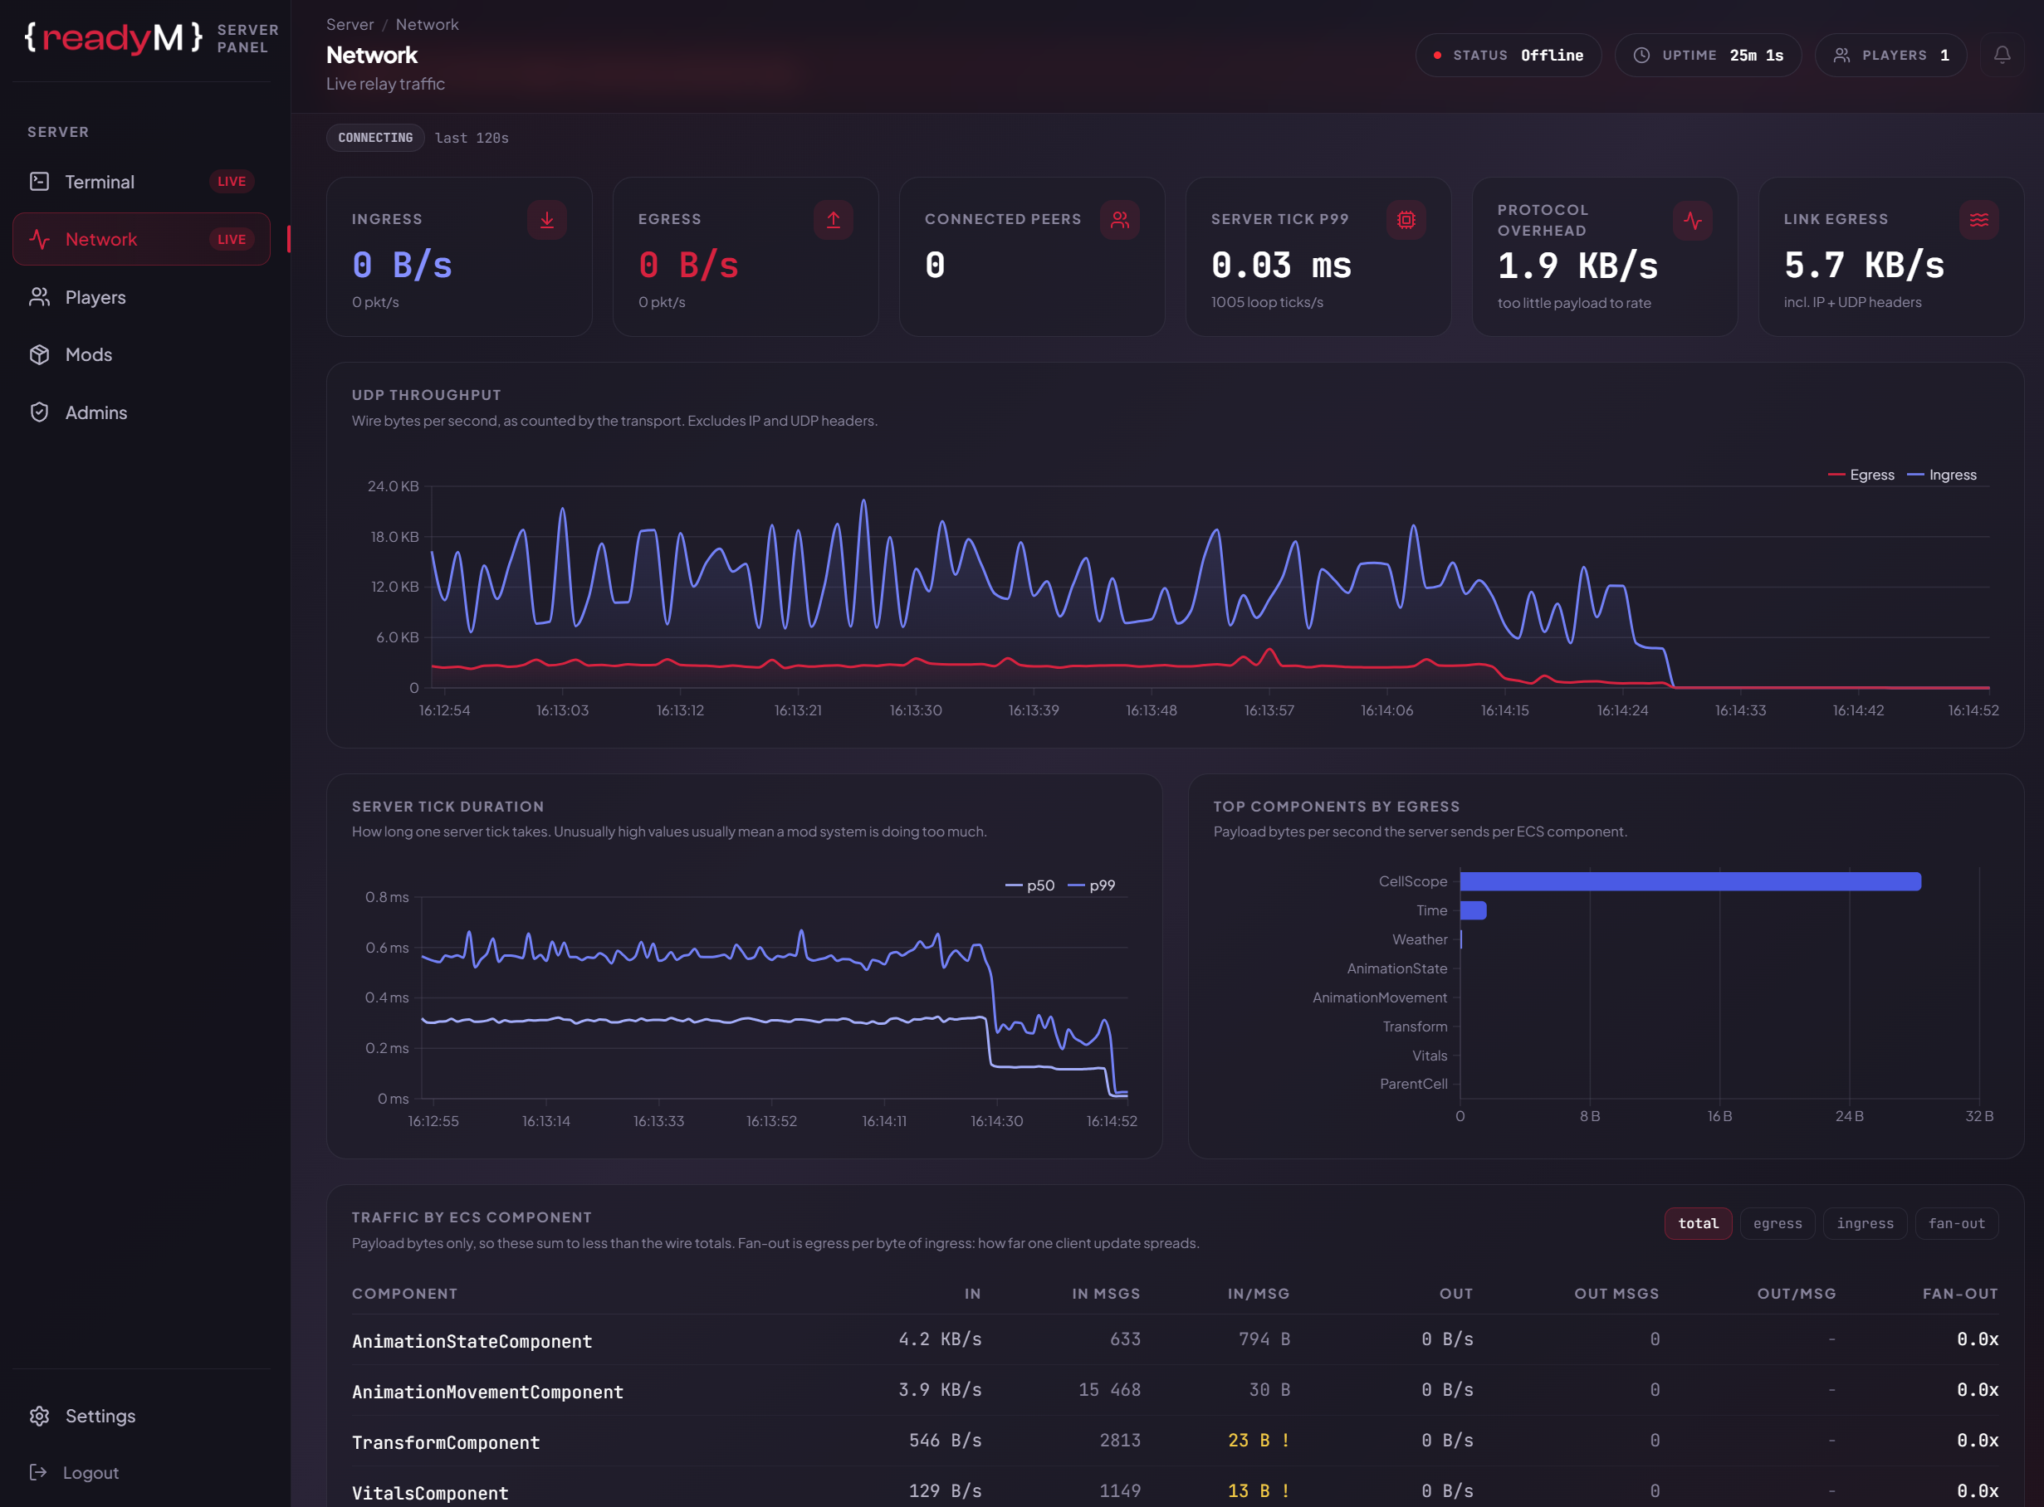
Task: Toggle Egress series in throughput legend
Action: (1861, 475)
